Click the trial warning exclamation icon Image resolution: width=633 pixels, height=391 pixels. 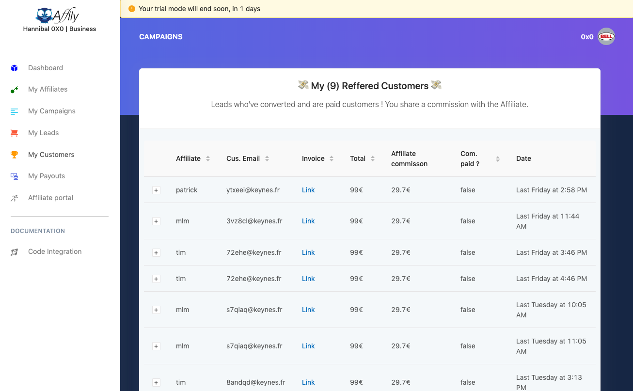coord(132,9)
